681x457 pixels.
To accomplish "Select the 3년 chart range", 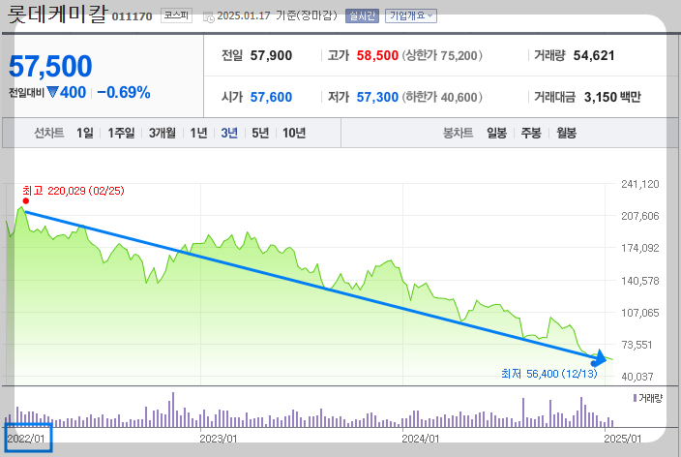I will point(229,133).
